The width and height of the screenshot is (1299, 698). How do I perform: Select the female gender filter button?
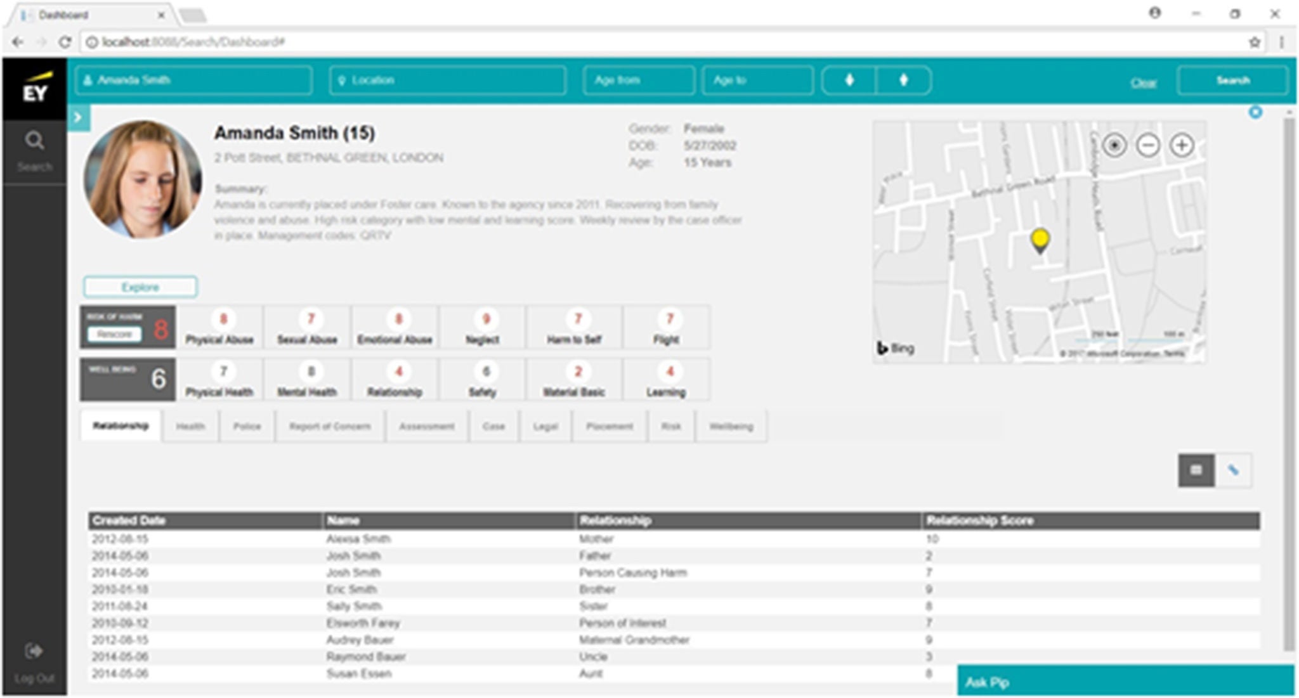click(904, 81)
